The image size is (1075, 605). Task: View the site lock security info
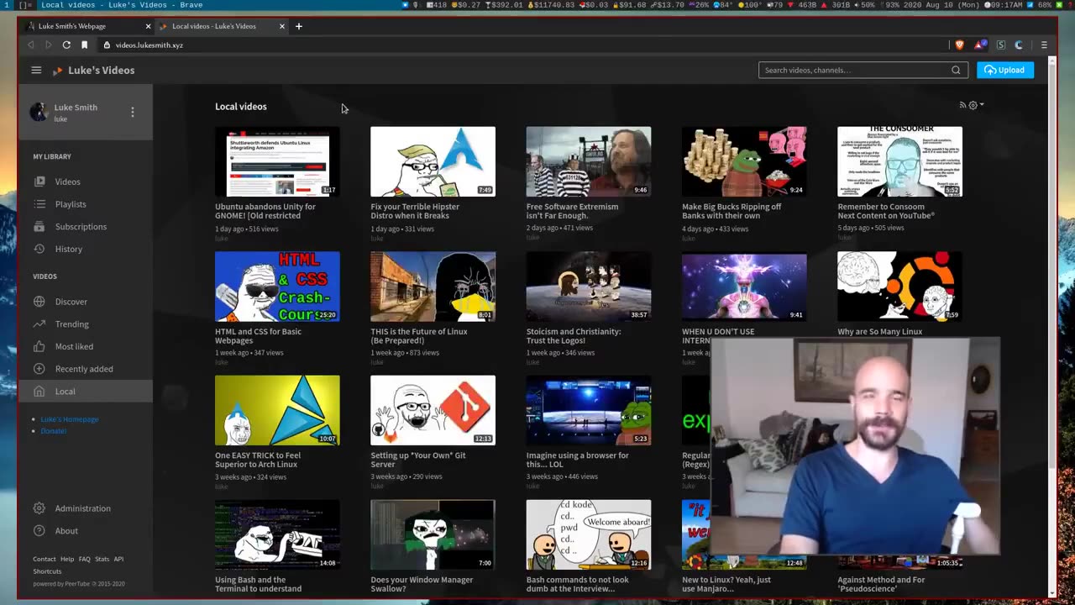(x=107, y=45)
